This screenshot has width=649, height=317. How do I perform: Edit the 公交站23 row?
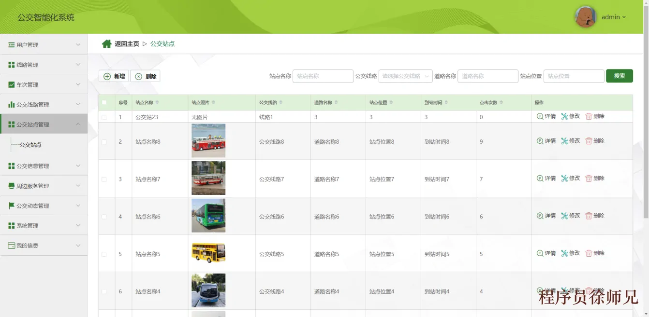click(571, 116)
